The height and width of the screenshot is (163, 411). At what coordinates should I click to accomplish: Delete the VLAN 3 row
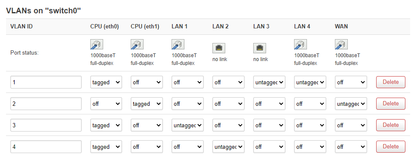click(390, 125)
